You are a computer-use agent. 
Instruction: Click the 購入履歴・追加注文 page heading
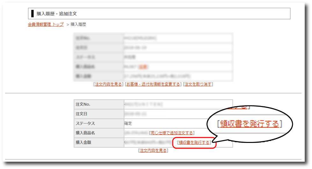click(57, 14)
